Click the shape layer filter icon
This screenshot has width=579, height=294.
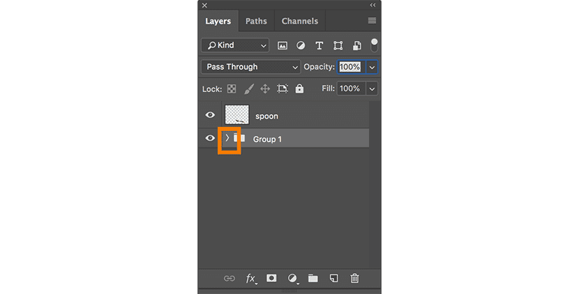click(x=338, y=45)
